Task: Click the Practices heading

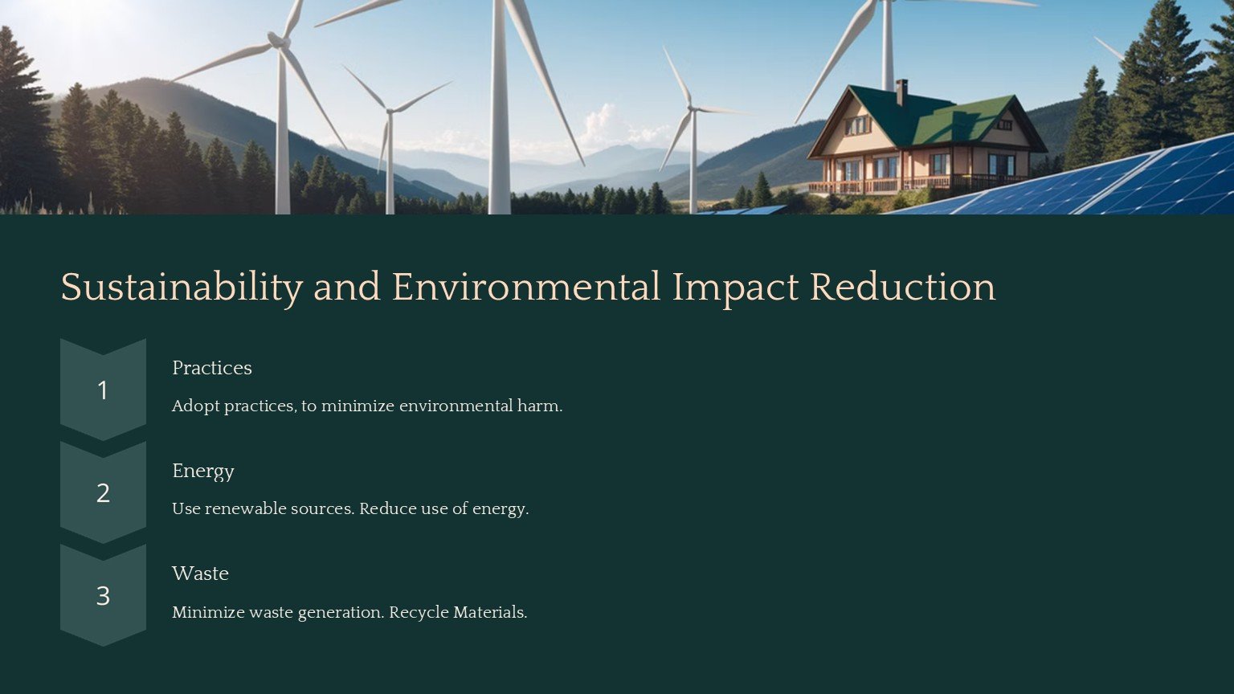Action: tap(212, 368)
